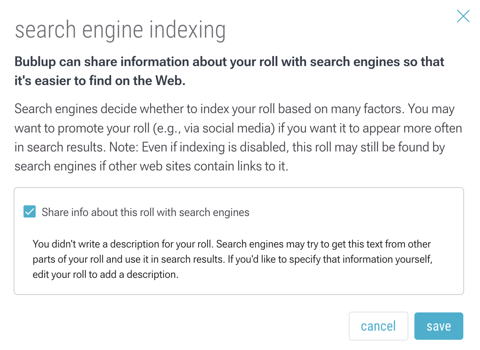The image size is (480, 350).
Task: Close the search engine indexing dialog
Action: click(463, 16)
